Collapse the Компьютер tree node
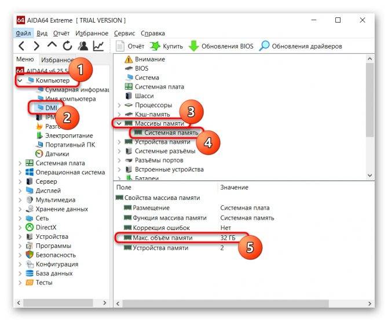Viewport: 388px width, 321px height. point(20,81)
